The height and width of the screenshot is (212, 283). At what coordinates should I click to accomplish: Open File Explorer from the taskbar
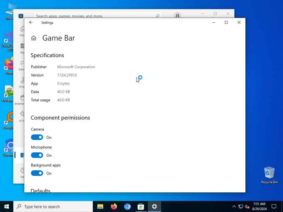pos(100,206)
